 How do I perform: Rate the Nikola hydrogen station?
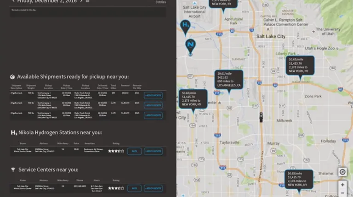[134, 151]
